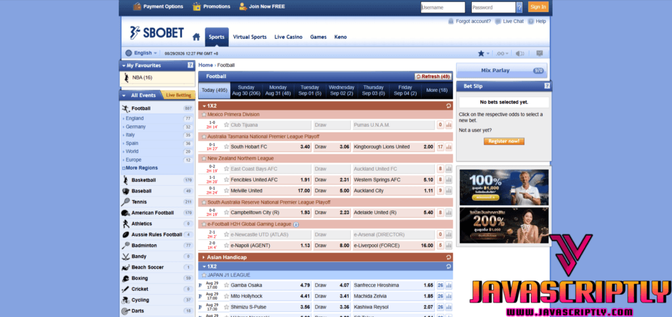Switch to the Virtual Sports tab
This screenshot has width=672, height=317.
pyautogui.click(x=250, y=37)
